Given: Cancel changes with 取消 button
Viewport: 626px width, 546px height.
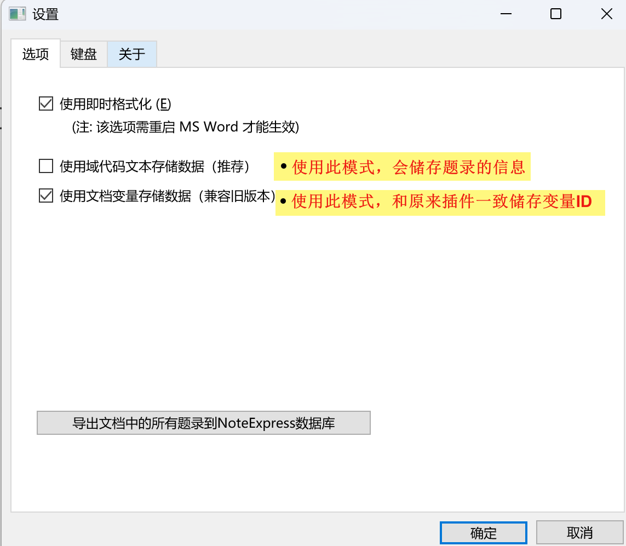Looking at the screenshot, I should 579,533.
